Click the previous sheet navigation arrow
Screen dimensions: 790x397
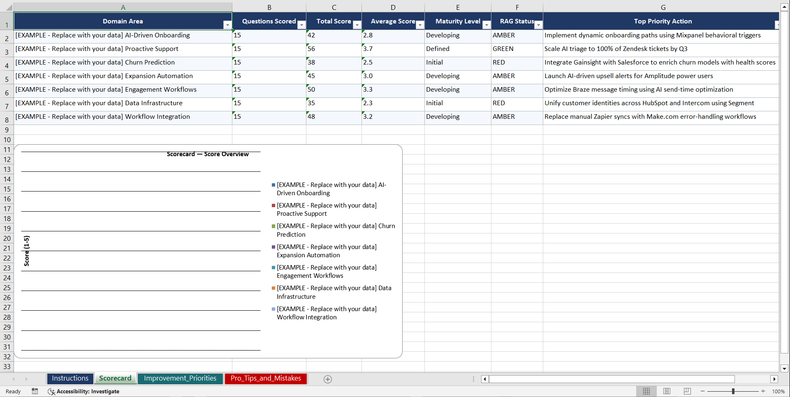(x=14, y=379)
